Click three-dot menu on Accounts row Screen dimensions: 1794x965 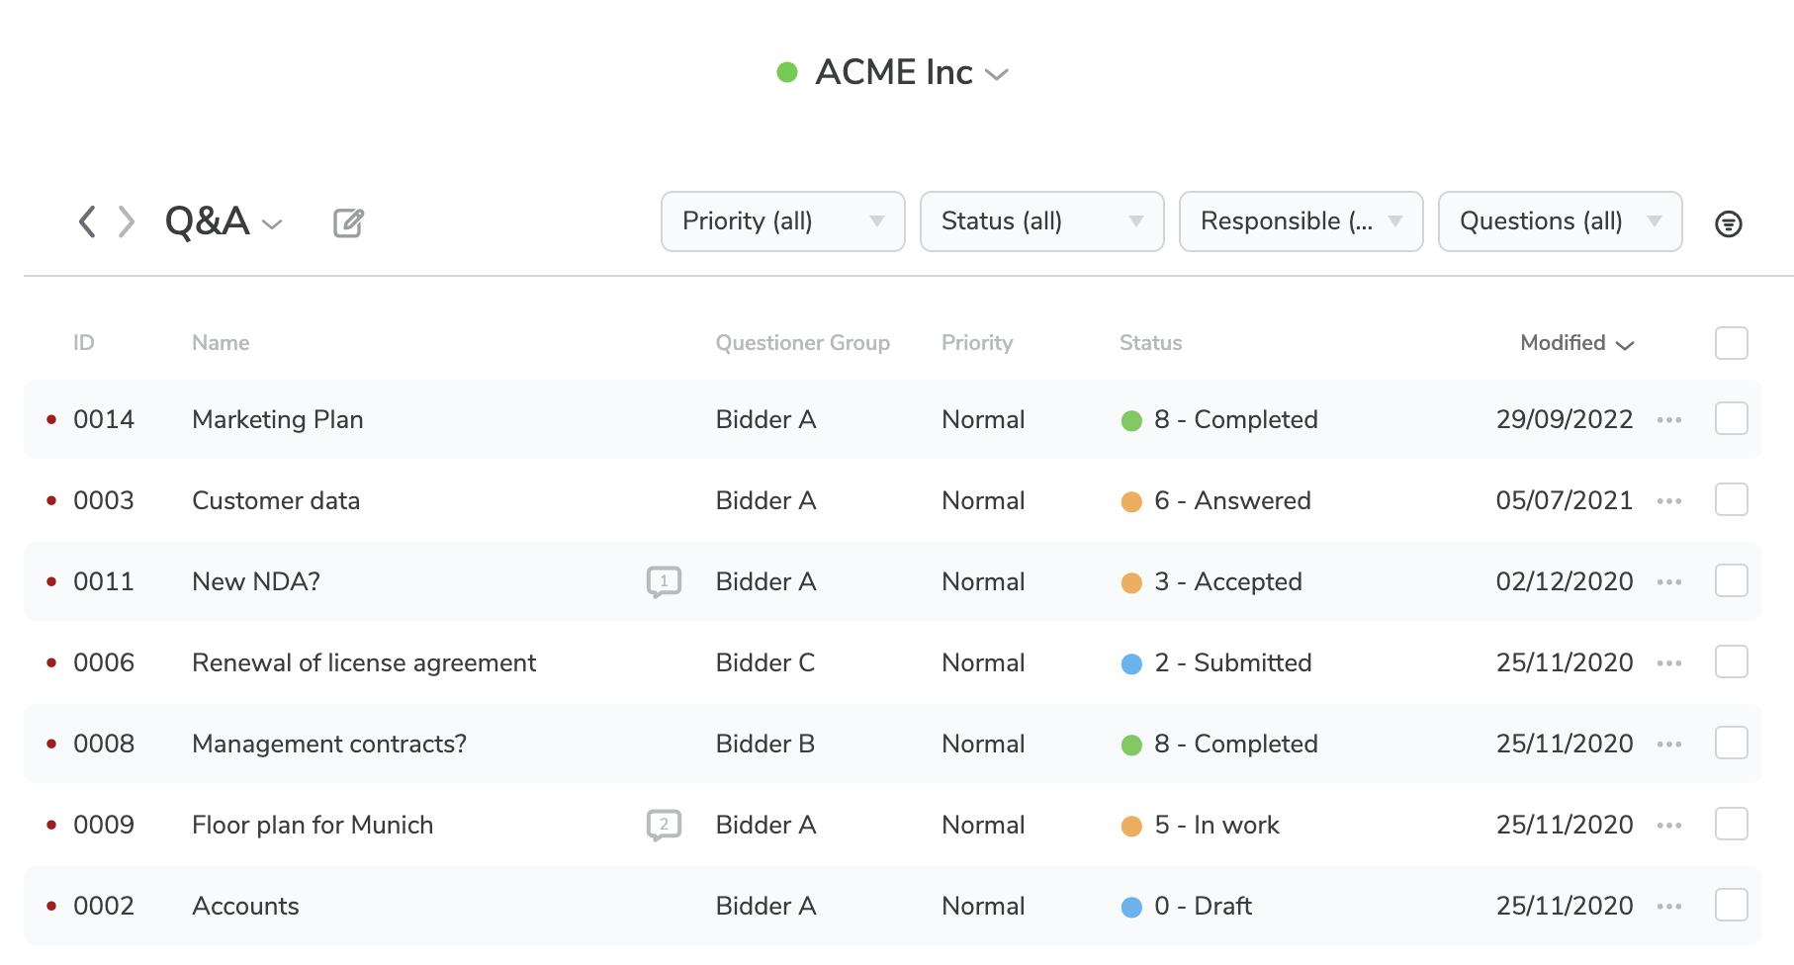[x=1669, y=907]
